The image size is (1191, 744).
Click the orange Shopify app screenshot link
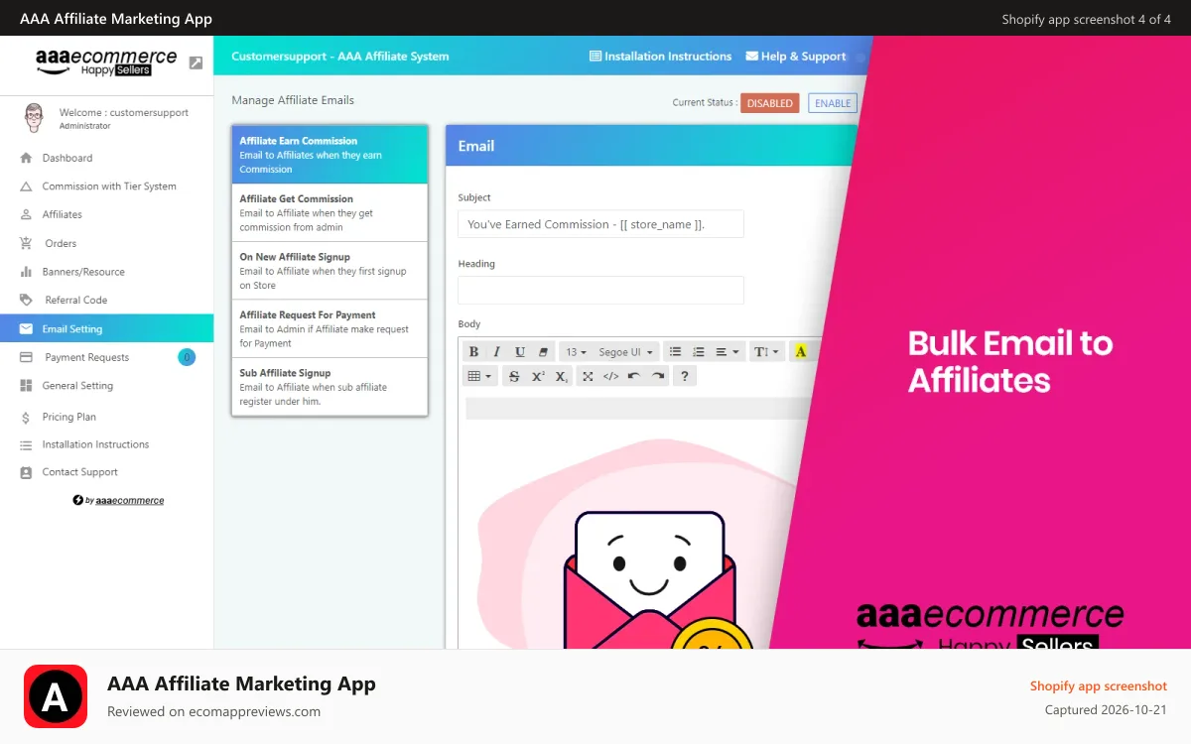(1099, 685)
